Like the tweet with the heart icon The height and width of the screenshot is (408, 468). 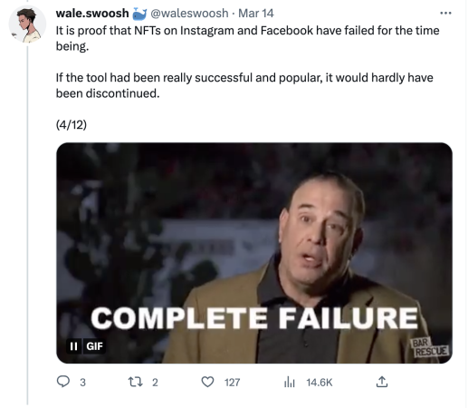pos(207,382)
